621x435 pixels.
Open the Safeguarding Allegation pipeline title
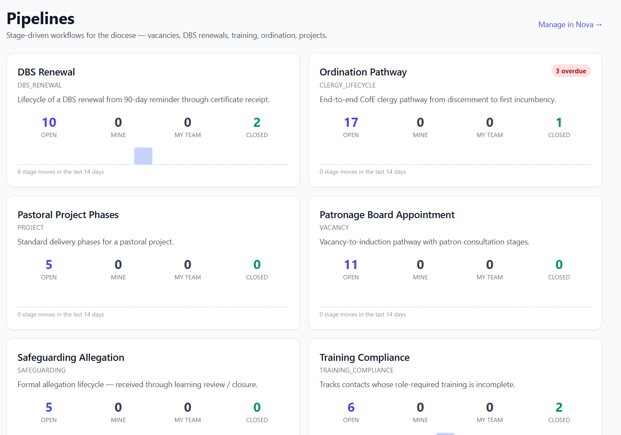[71, 357]
